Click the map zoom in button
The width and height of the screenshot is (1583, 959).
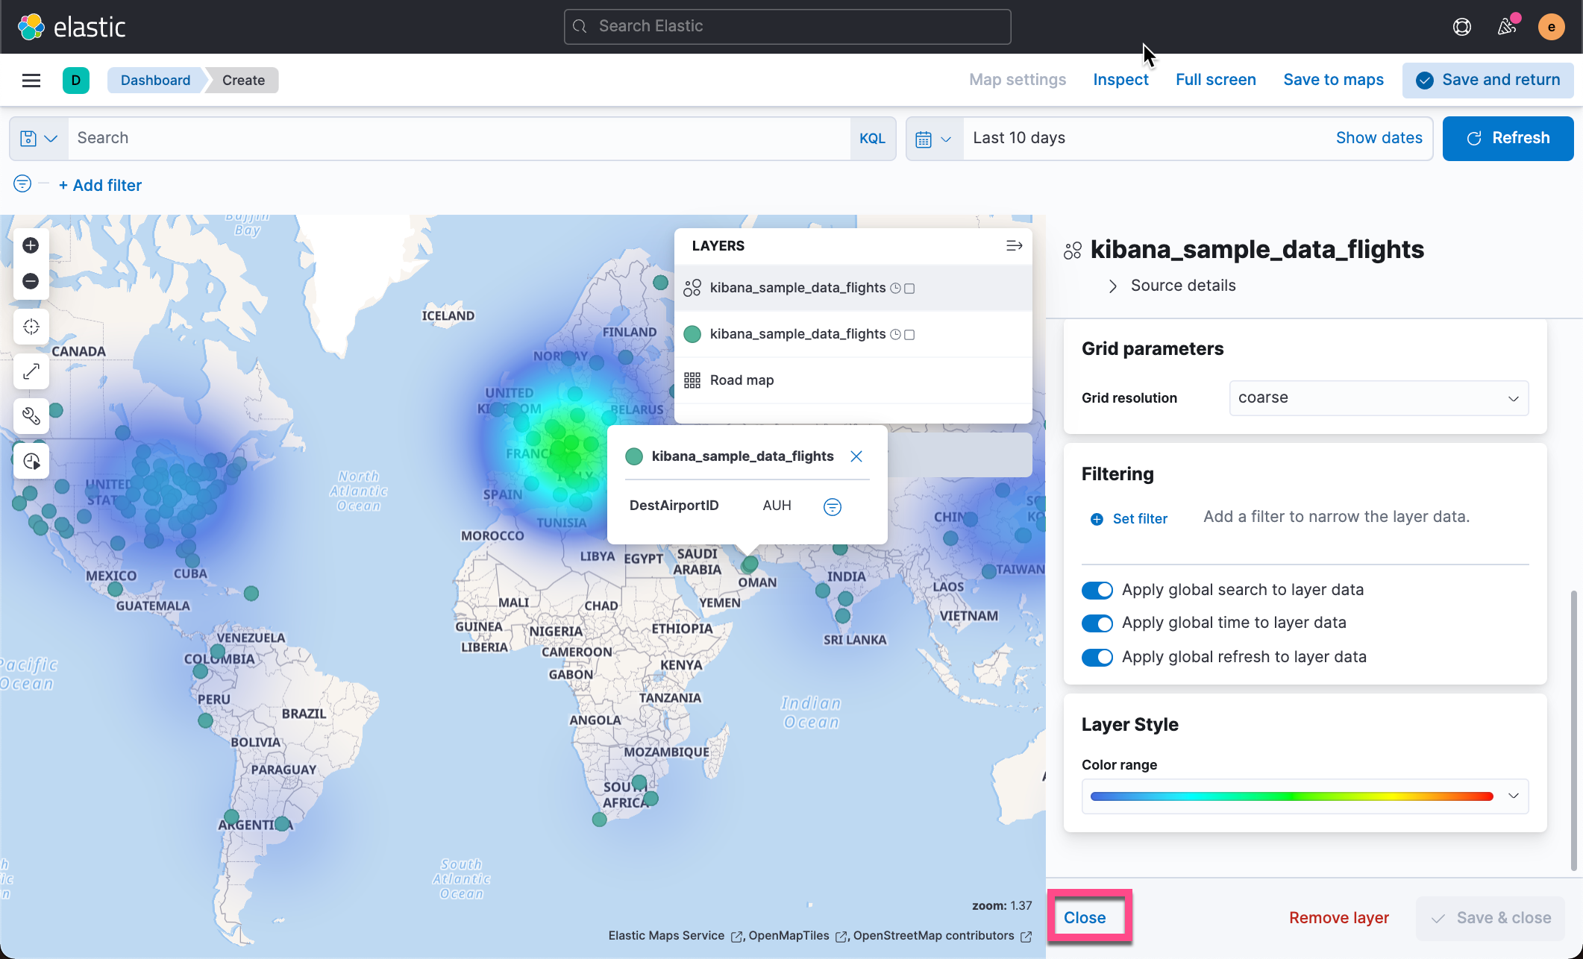pyautogui.click(x=31, y=245)
